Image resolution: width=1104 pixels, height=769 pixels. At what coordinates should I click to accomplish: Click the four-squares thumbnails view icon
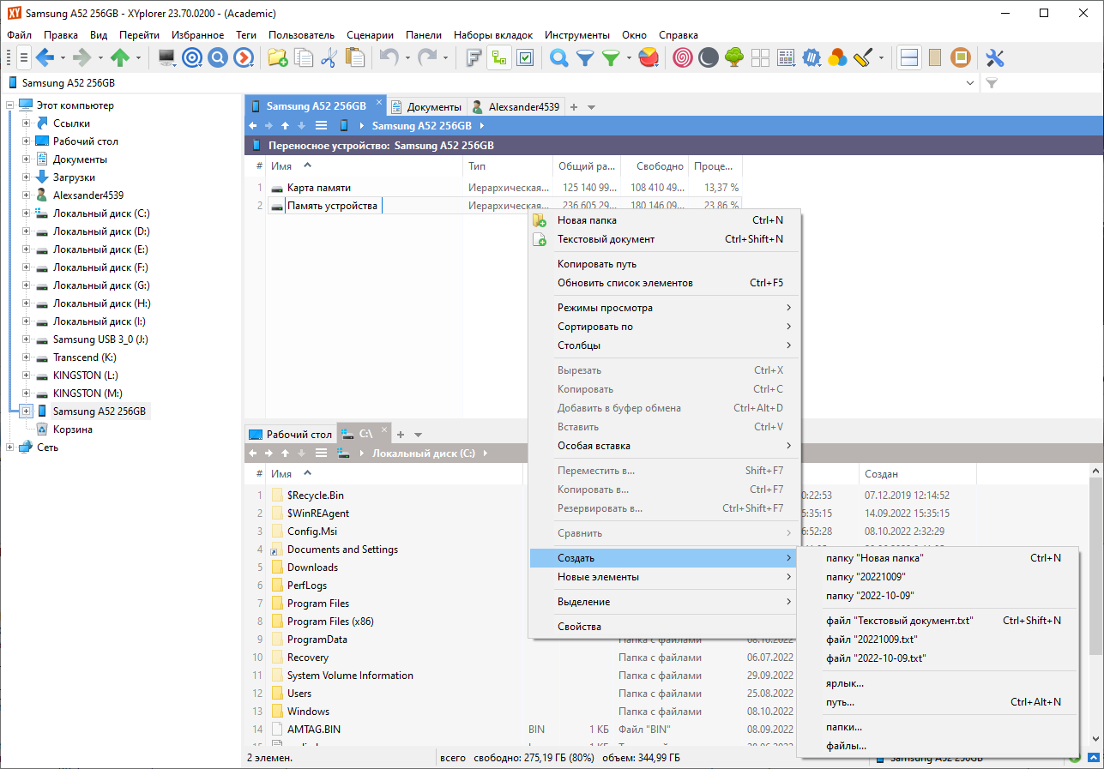point(760,57)
